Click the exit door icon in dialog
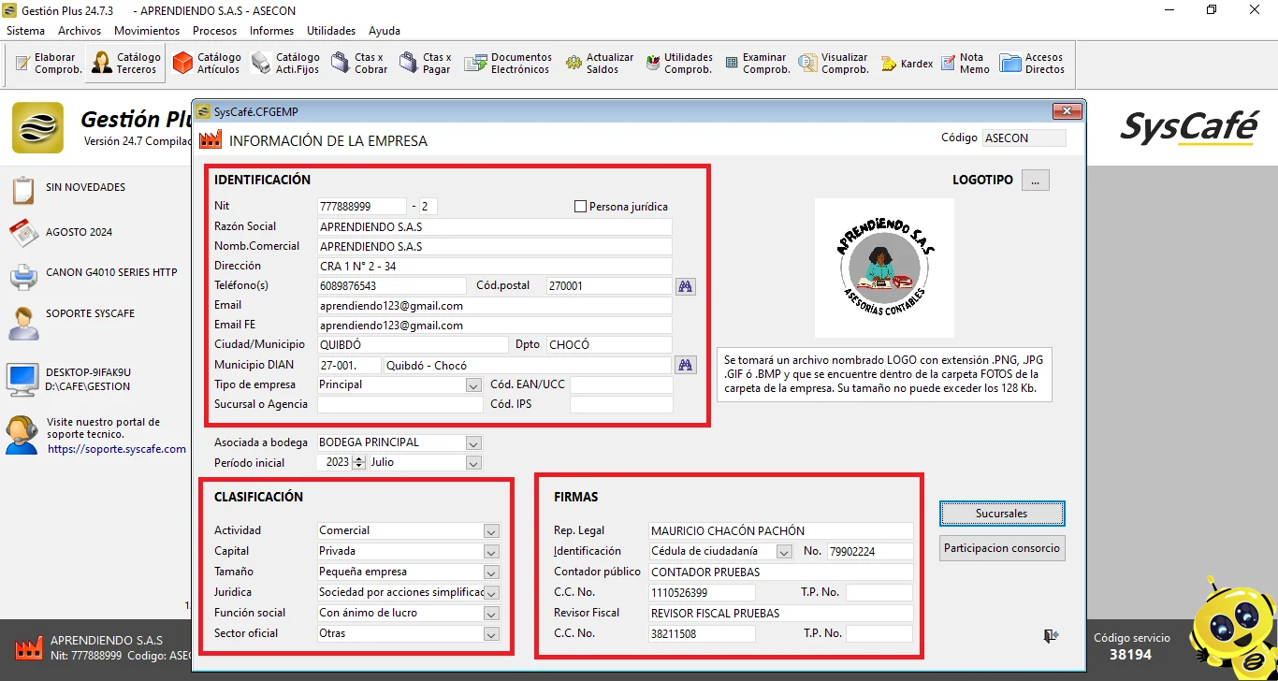Image resolution: width=1278 pixels, height=681 pixels. point(1051,636)
